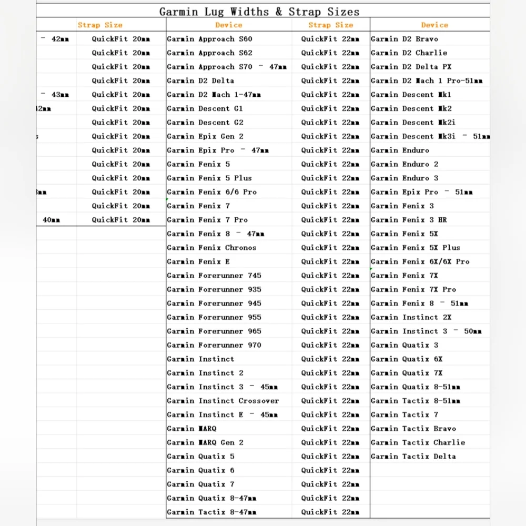Click the "Garmin Quatix 8-47mm" cell

coord(229,499)
